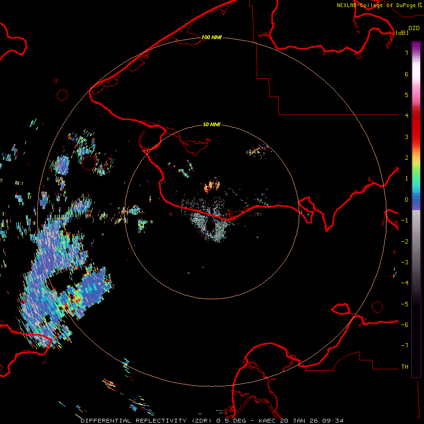Screen dimensions: 424x424
Task: Click the '20 JAN 26' date text
Action: coord(299,421)
